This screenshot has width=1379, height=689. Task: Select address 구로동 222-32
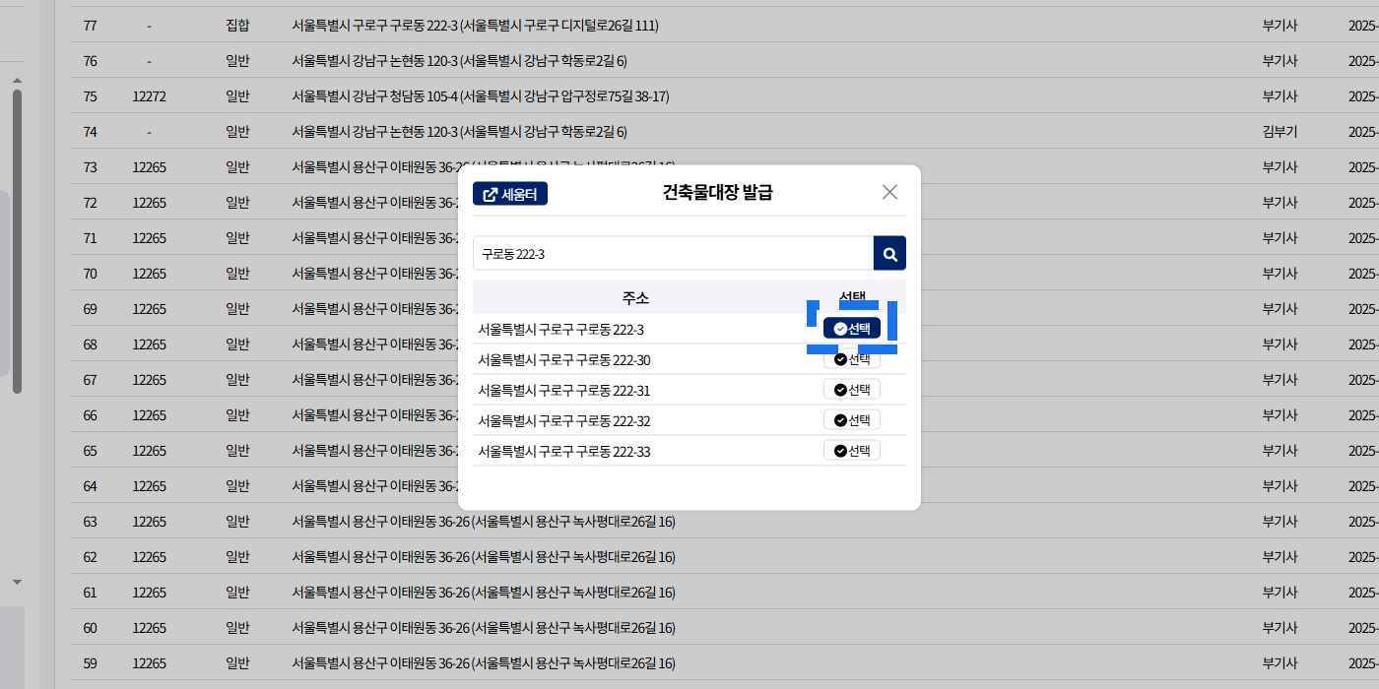852,420
